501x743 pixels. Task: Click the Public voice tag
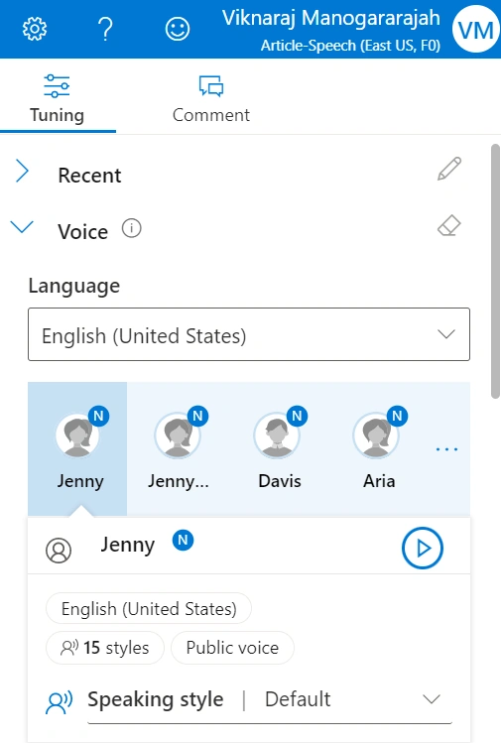[232, 648]
